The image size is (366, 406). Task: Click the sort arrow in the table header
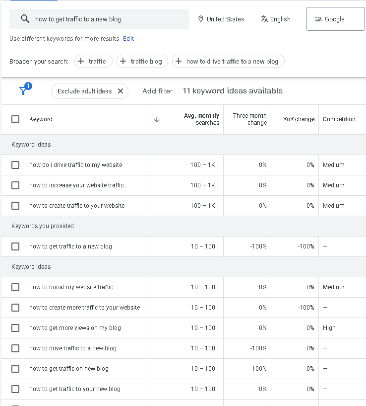157,120
